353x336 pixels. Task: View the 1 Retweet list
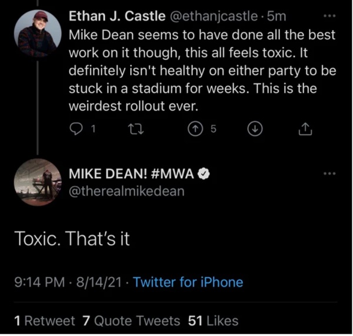44,321
